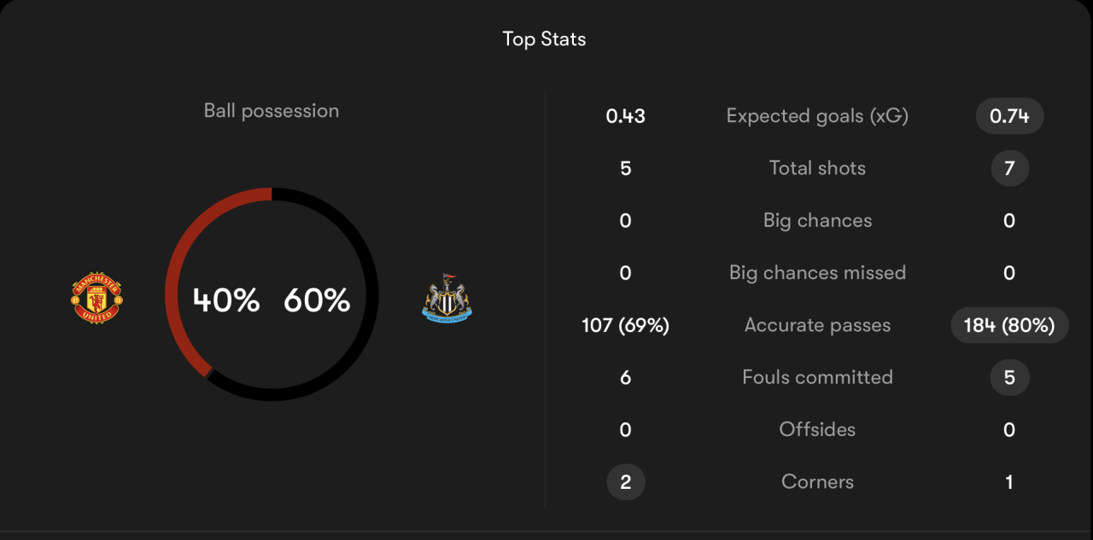Click the highlighted 2 corners badge
This screenshot has height=540, width=1093.
pyautogui.click(x=625, y=482)
